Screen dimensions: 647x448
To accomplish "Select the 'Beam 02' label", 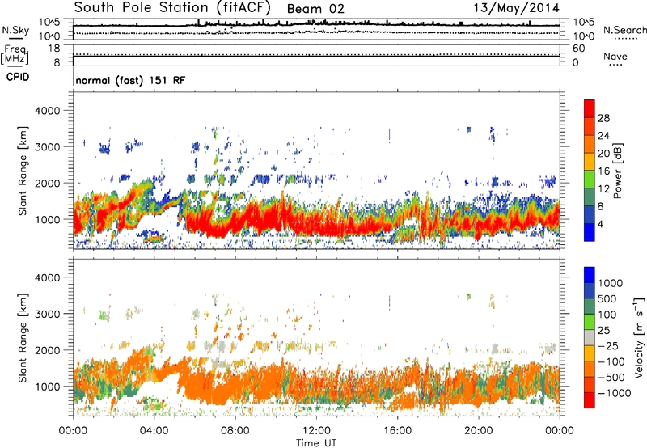I will [315, 9].
